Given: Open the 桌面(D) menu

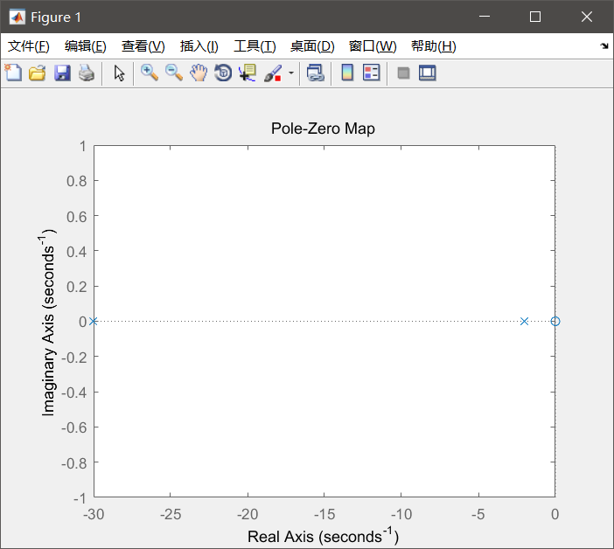Looking at the screenshot, I should [x=312, y=46].
